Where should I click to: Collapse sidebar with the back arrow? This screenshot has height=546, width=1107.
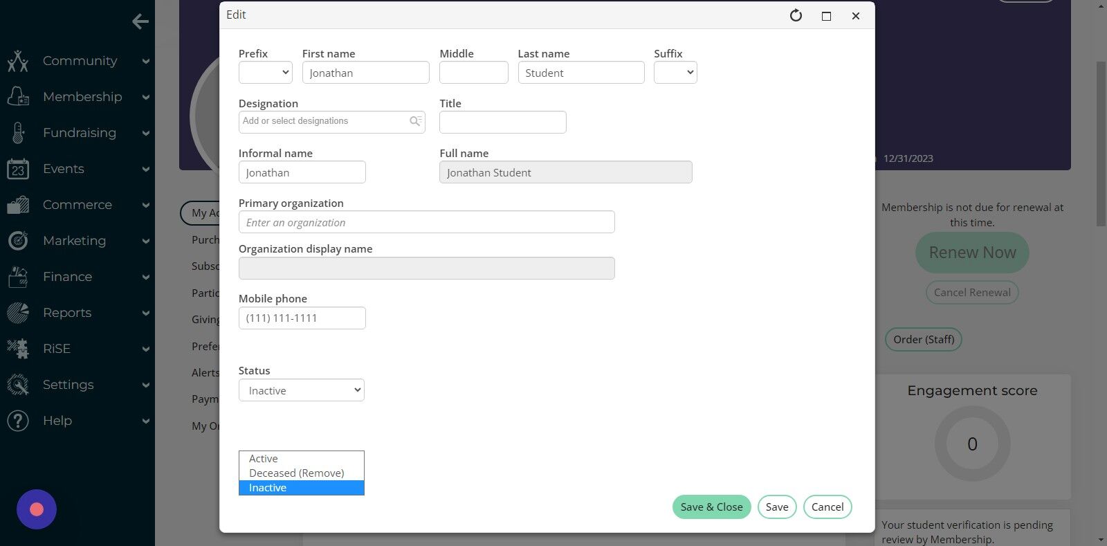[x=140, y=21]
